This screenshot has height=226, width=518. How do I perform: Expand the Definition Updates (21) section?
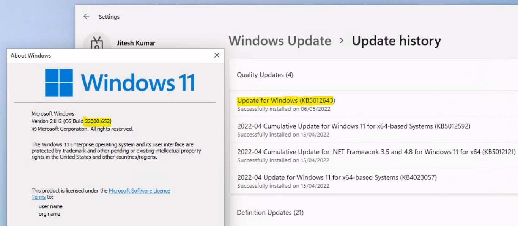click(270, 212)
